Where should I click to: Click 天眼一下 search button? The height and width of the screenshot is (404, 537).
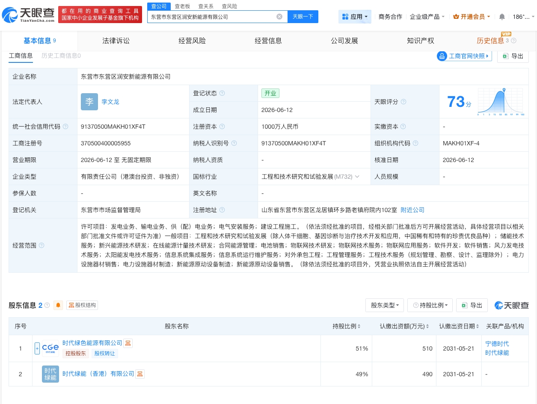tap(303, 17)
